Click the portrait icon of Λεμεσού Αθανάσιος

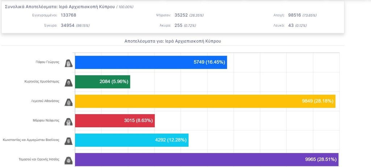click(x=68, y=102)
